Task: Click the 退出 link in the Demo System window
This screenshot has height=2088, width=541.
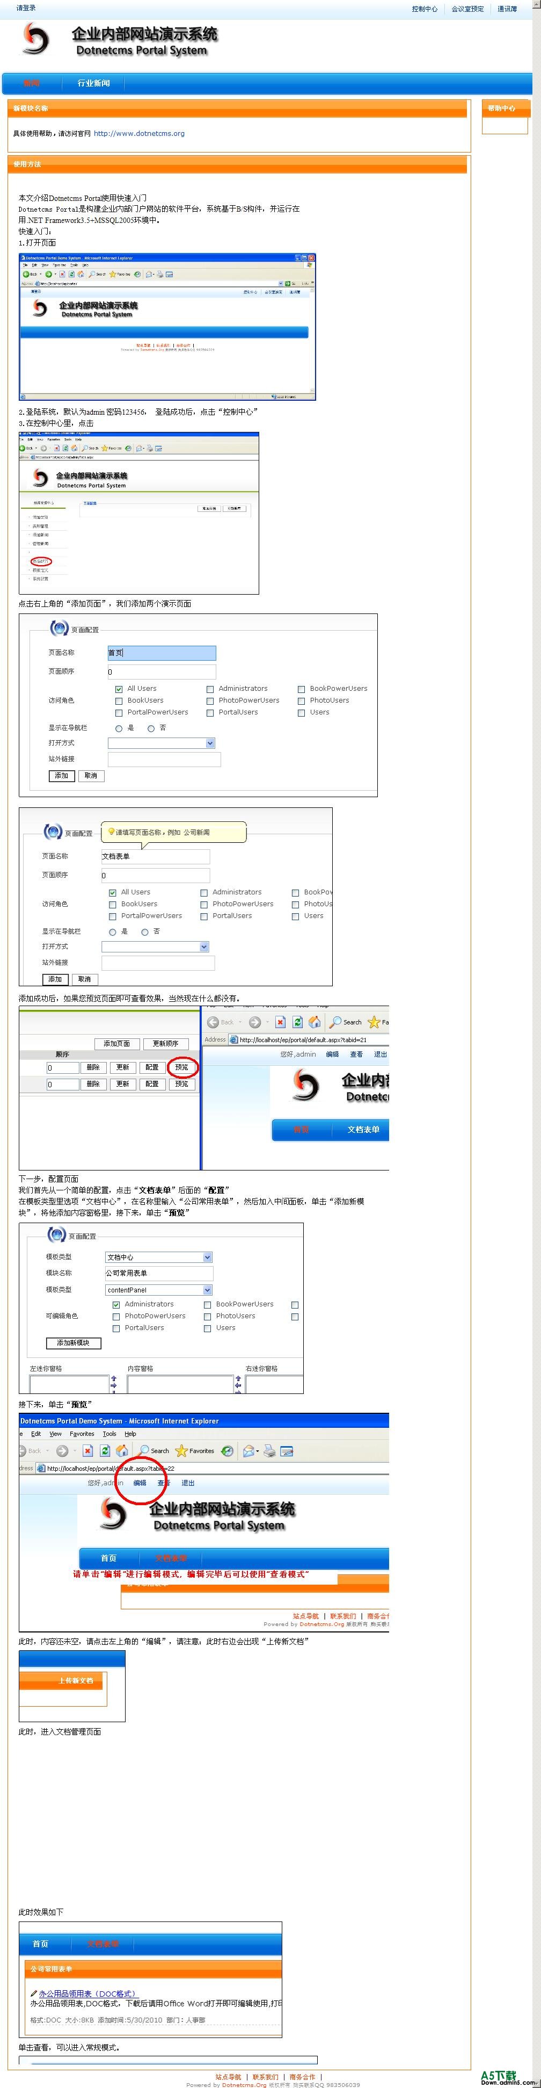Action: coord(188,1483)
